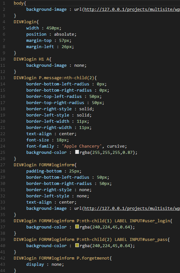Click the 'cursive' value
This screenshot has width=180, height=273.
pyautogui.click(x=116, y=146)
